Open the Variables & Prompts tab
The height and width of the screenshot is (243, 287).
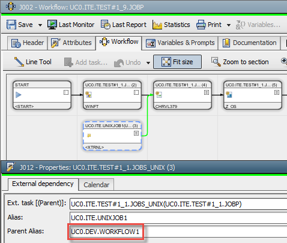click(x=180, y=43)
